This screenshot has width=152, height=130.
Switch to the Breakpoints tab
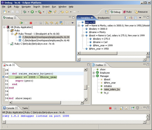point(103,18)
